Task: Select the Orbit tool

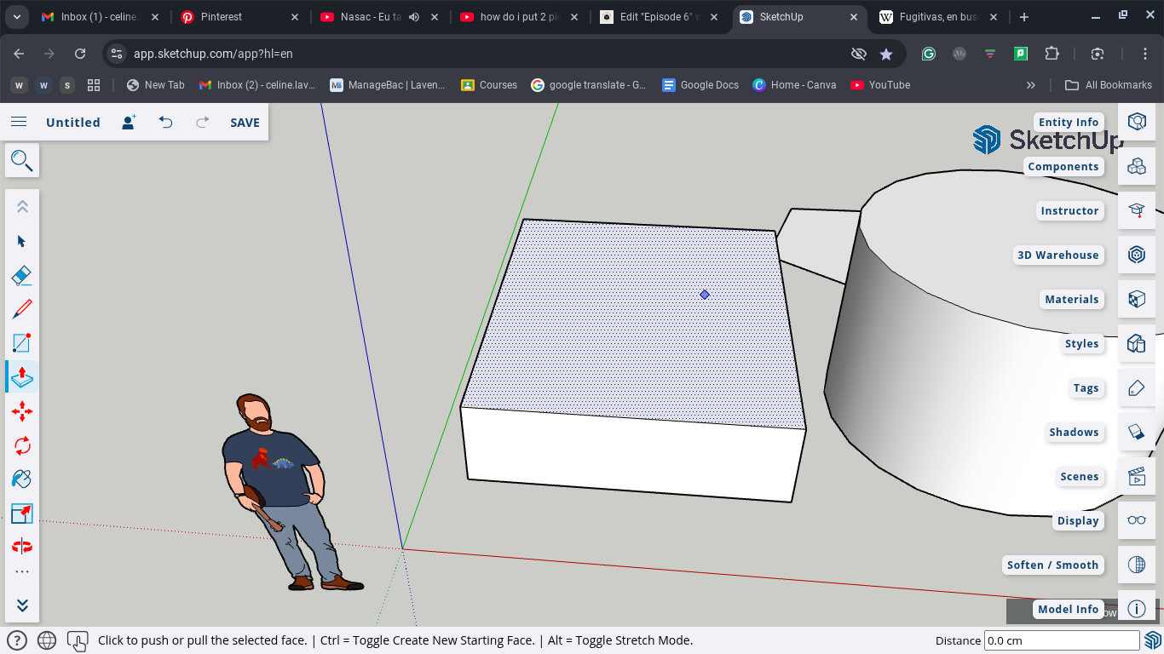Action: (22, 546)
